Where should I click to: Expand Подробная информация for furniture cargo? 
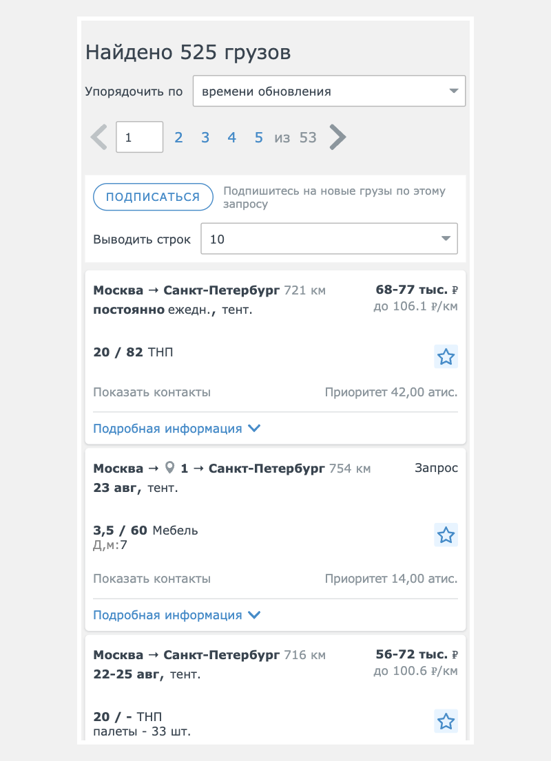(x=176, y=615)
